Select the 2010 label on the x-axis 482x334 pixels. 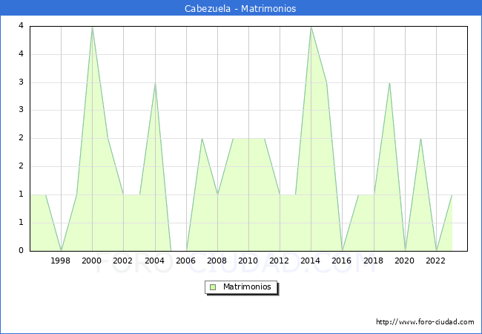coord(248,261)
